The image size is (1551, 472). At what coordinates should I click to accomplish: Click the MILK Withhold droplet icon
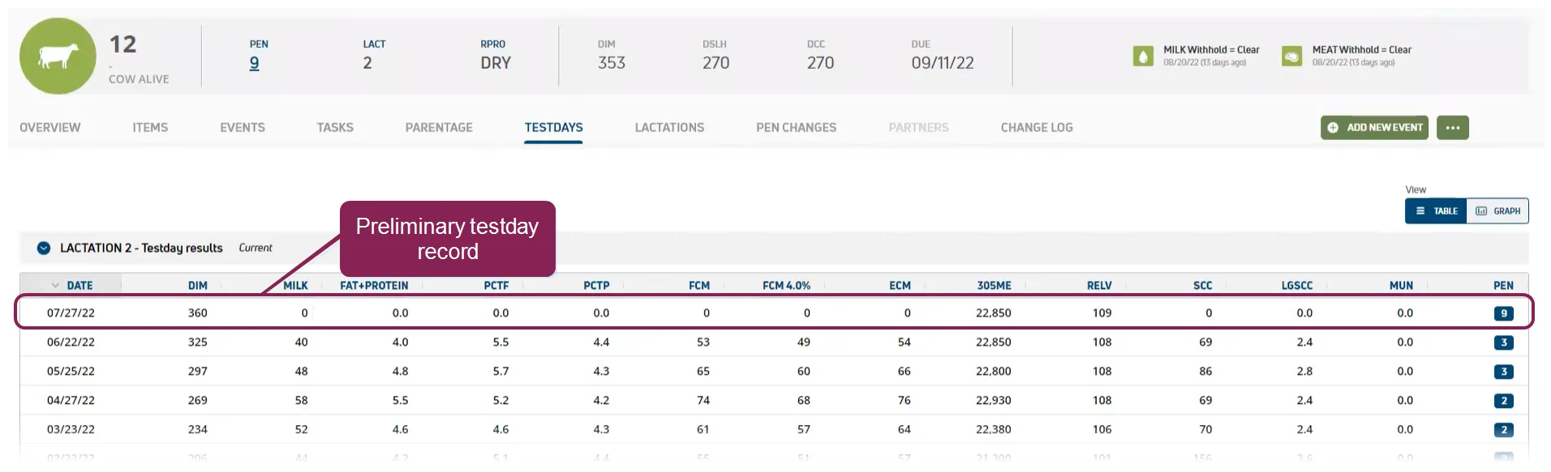coord(1143,56)
